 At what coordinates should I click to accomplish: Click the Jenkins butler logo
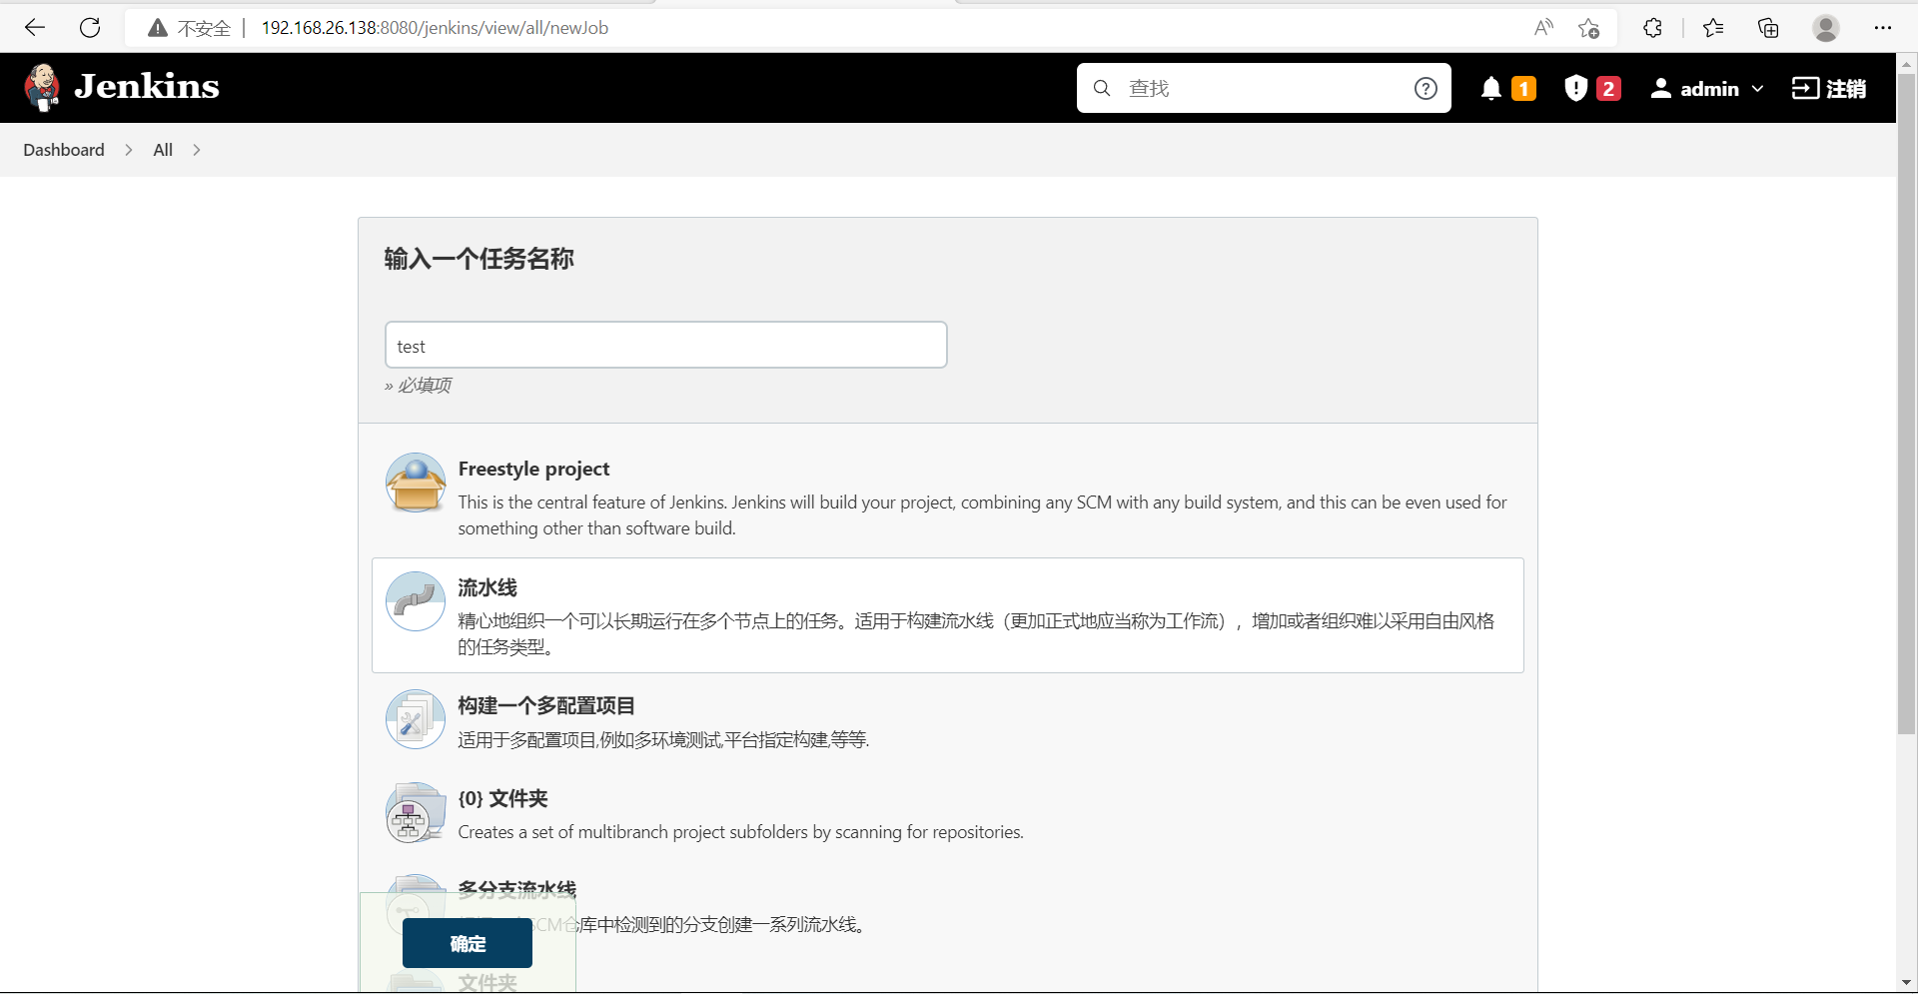coord(42,88)
